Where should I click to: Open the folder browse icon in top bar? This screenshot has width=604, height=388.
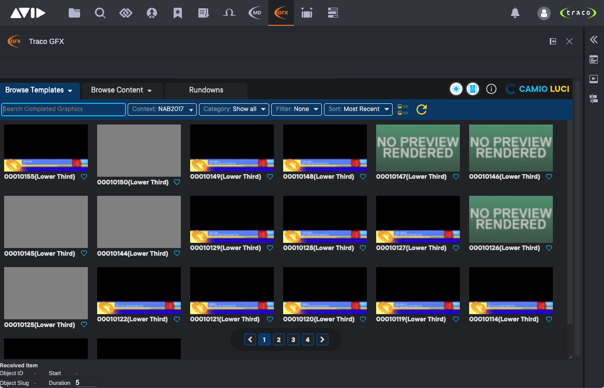(x=74, y=13)
